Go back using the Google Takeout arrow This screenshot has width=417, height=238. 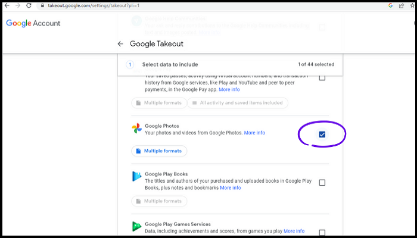pyautogui.click(x=120, y=43)
